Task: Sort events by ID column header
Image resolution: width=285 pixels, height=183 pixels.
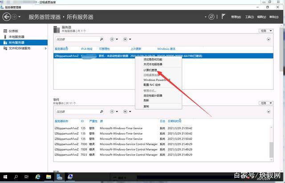Action: click(x=82, y=121)
